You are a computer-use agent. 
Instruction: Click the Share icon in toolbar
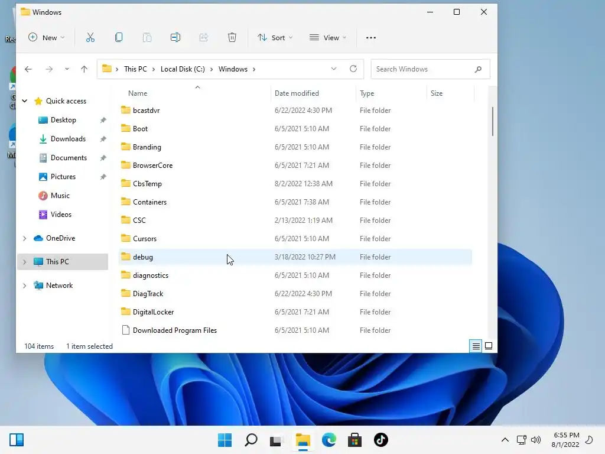pos(204,37)
